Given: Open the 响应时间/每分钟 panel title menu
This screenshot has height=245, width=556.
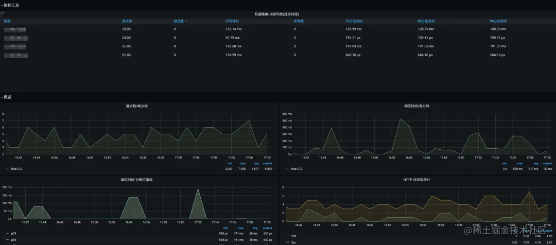Looking at the screenshot, I should [417, 106].
